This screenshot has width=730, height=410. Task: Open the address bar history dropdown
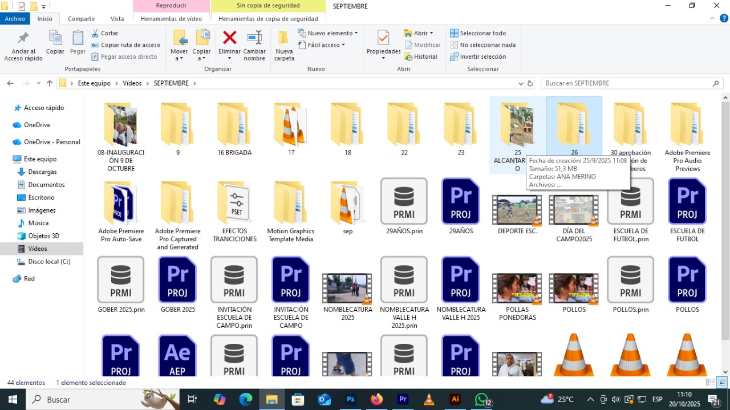pos(520,83)
